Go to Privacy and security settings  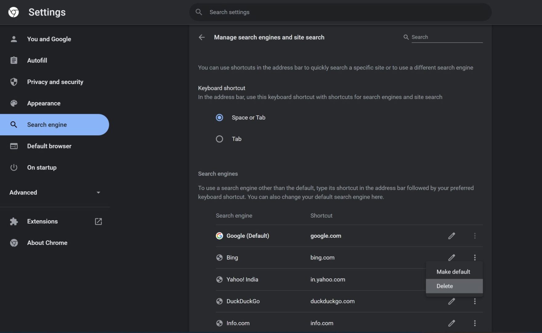[x=55, y=82]
